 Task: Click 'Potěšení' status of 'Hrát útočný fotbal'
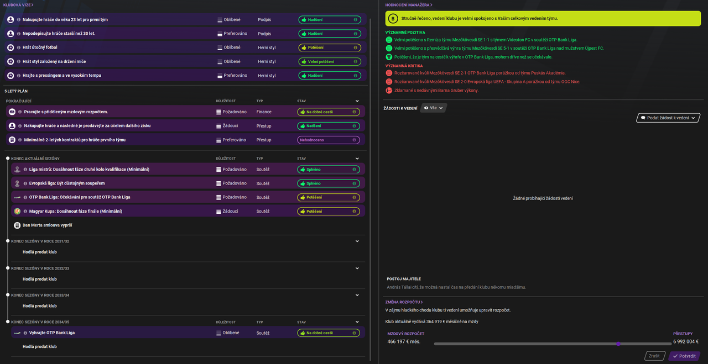tap(329, 48)
